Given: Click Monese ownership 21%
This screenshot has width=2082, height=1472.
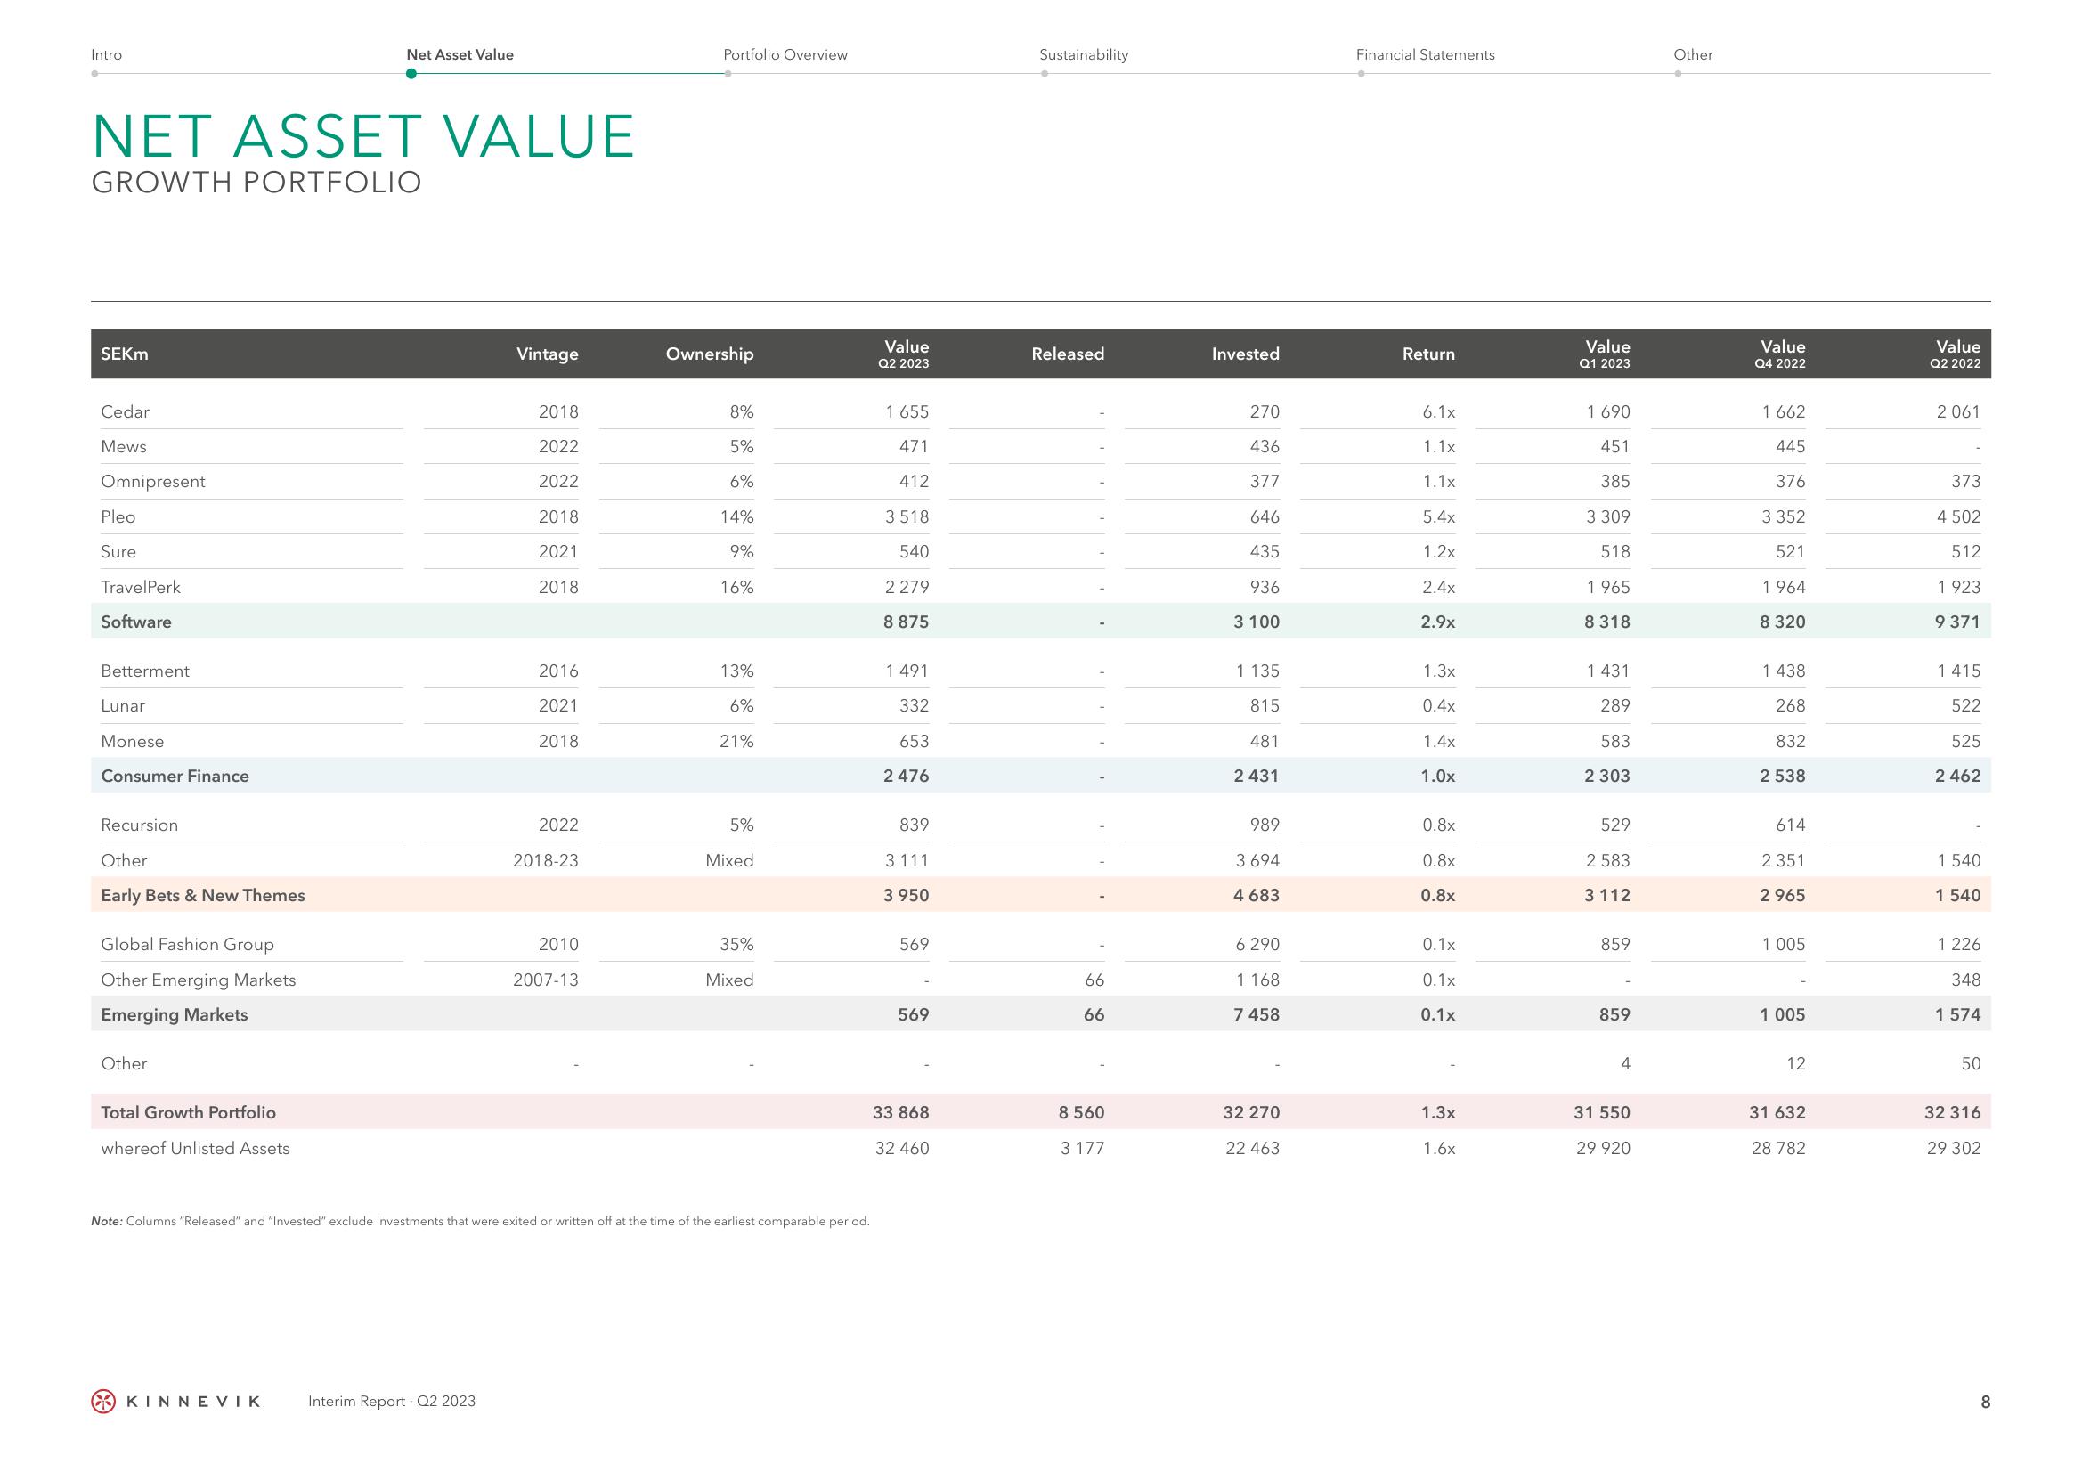Looking at the screenshot, I should pyautogui.click(x=736, y=741).
